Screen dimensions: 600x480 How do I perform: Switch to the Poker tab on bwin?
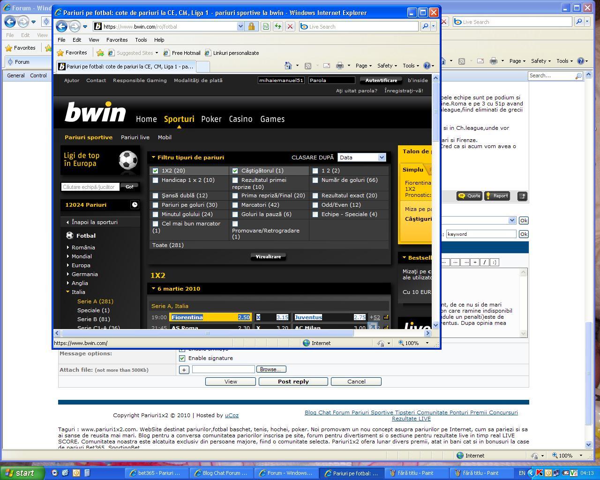click(x=211, y=119)
